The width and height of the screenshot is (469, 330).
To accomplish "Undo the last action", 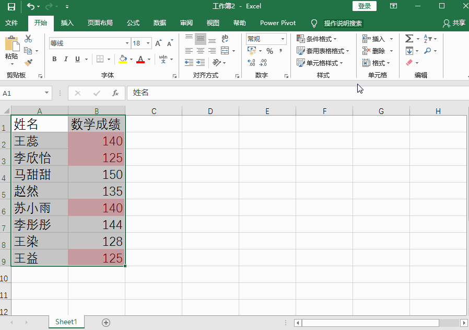I will click(30, 6).
